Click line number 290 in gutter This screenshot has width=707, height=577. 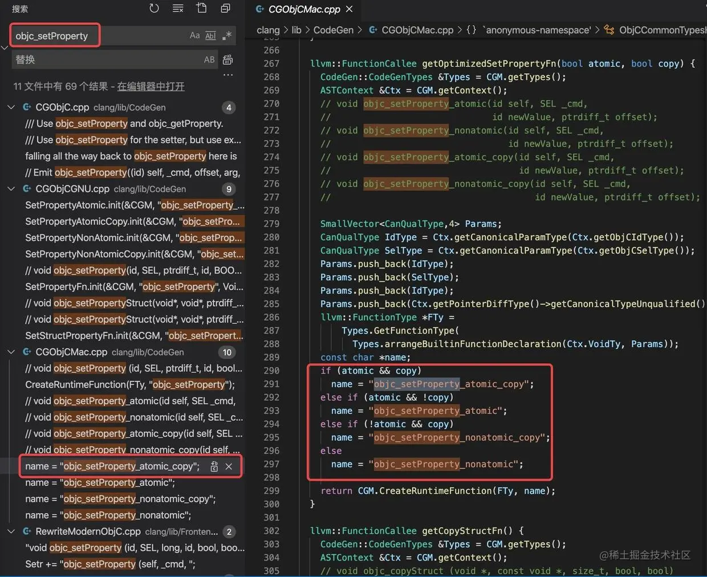[271, 371]
